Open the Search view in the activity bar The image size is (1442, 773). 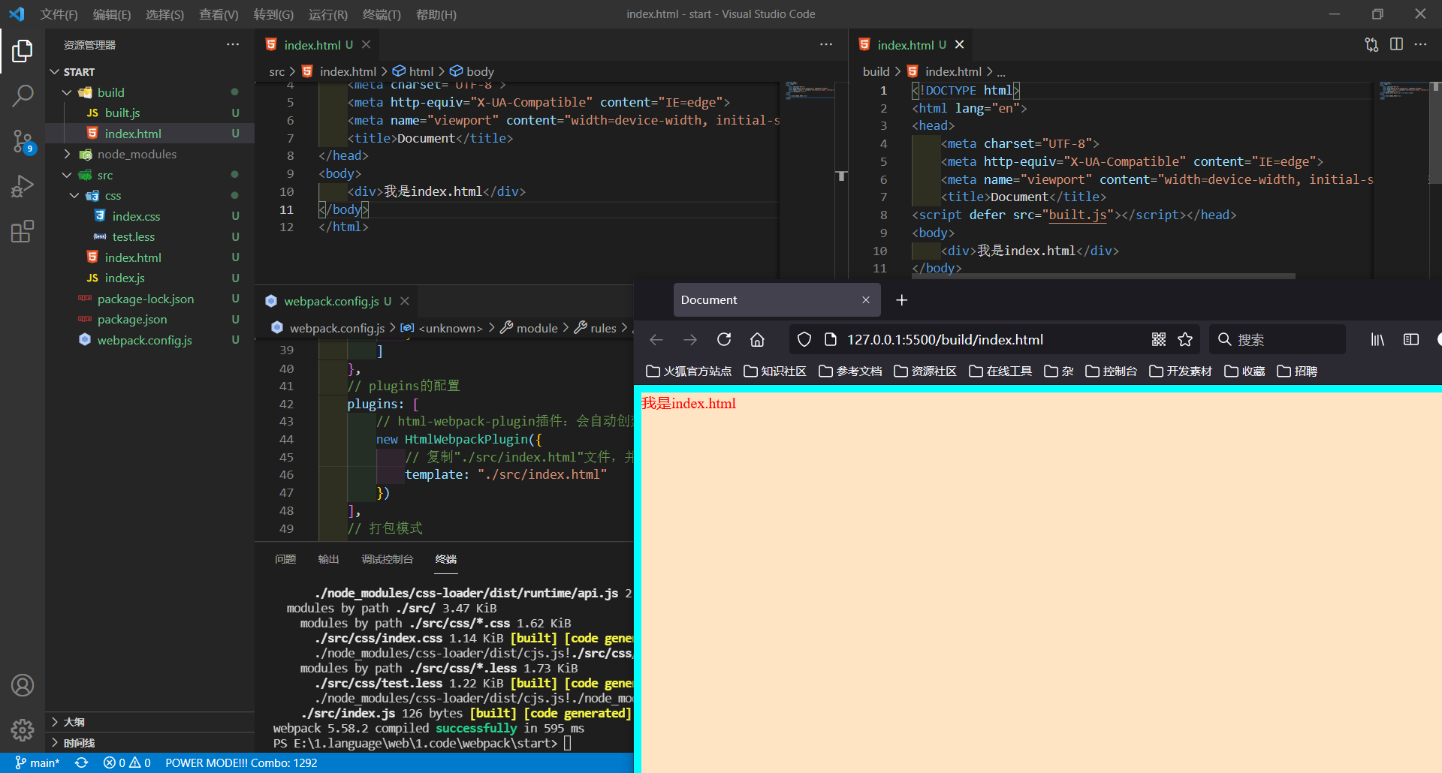click(23, 96)
